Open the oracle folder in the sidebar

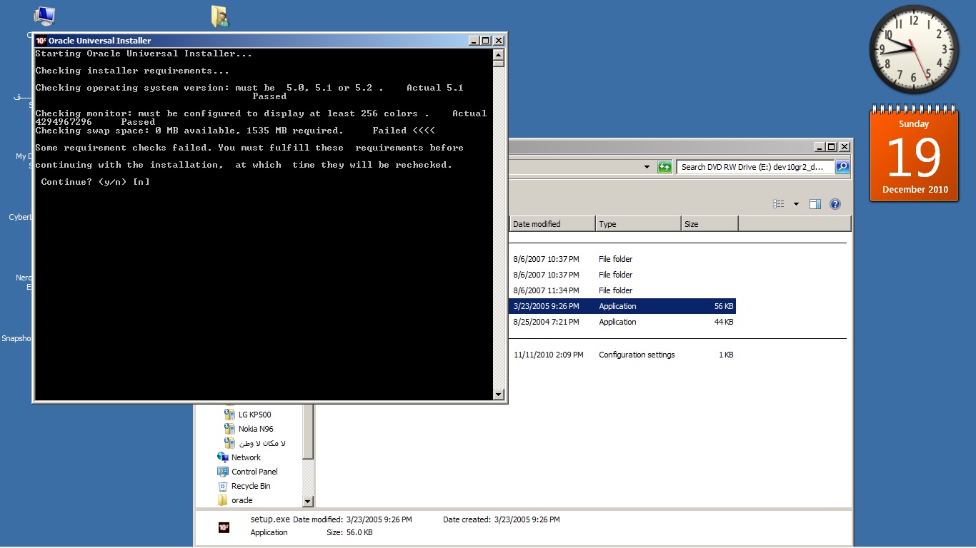point(241,500)
